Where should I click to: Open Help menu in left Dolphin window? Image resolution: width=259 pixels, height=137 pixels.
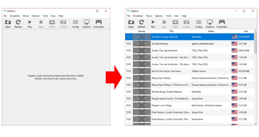point(61,16)
